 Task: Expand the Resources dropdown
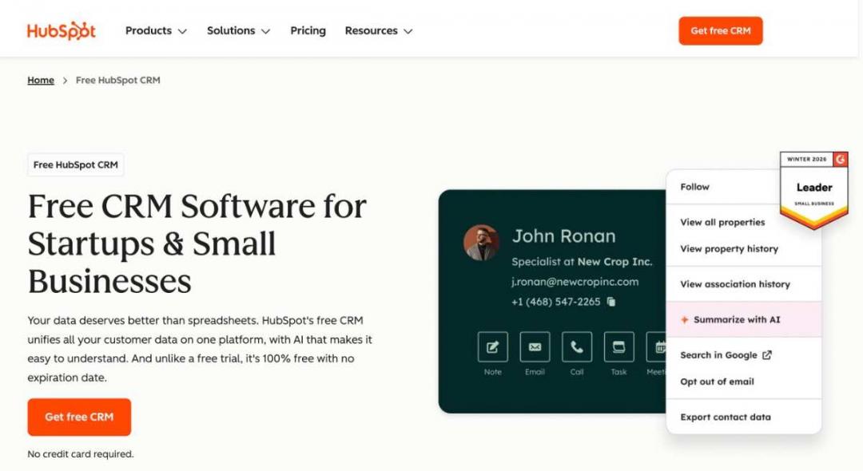(379, 31)
